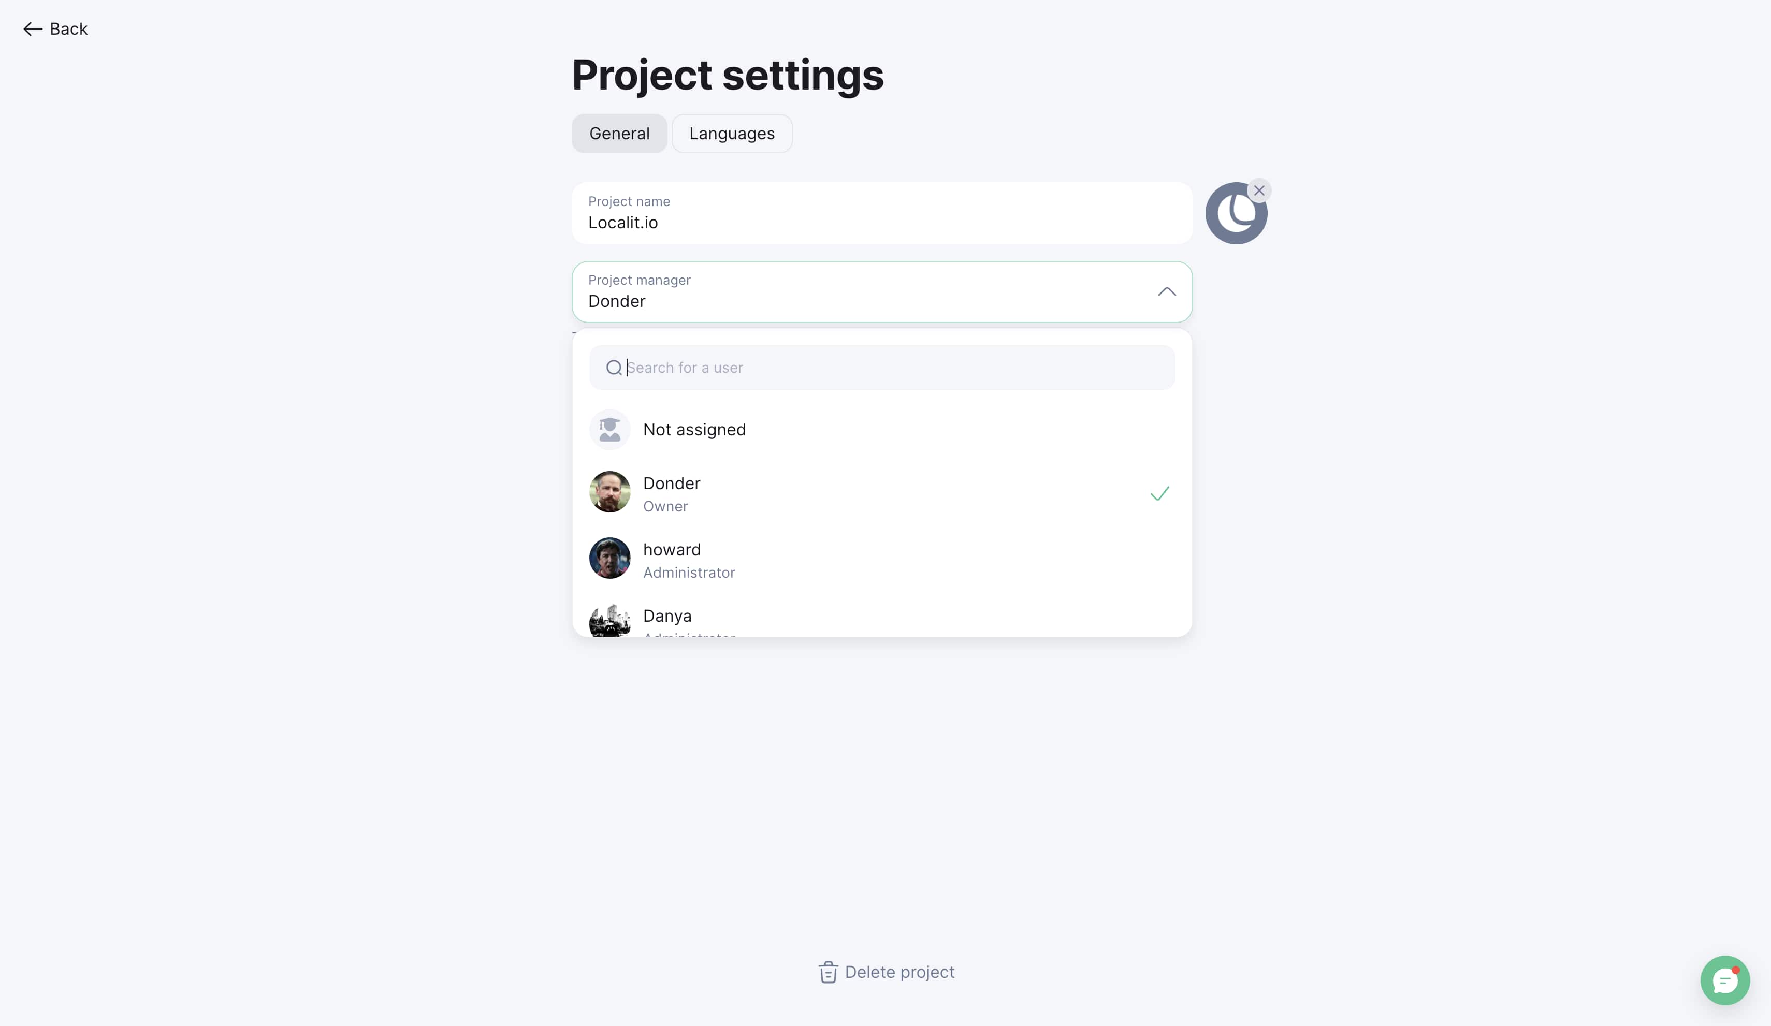Image resolution: width=1771 pixels, height=1026 pixels.
Task: Open the chat support bubble
Action: (x=1724, y=979)
